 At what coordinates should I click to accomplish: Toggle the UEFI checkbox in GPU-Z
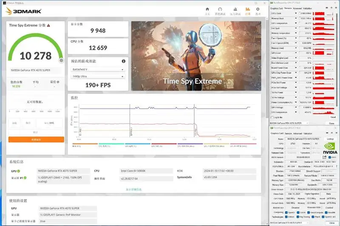pyautogui.click(x=330, y=157)
